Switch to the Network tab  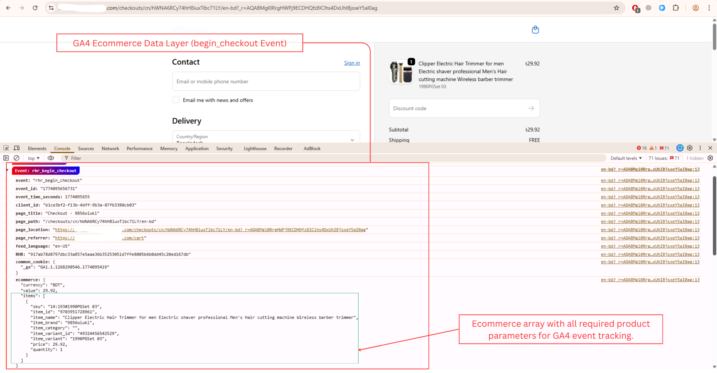[110, 148]
